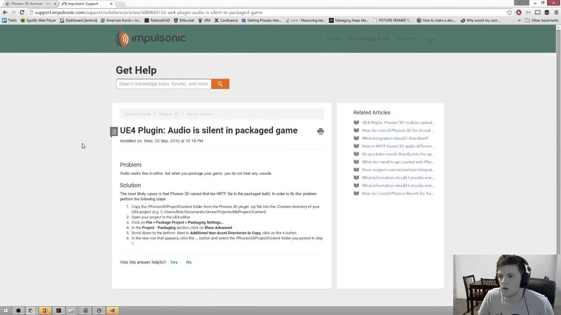
Task: Open 'How is HRTF-based 3D audio different' article
Action: point(398,146)
